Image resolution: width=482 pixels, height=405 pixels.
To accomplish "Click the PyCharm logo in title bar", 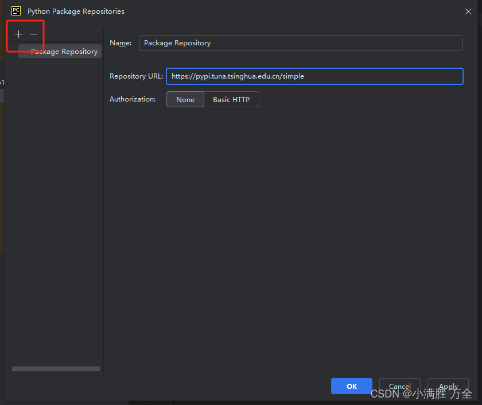I will tap(16, 11).
